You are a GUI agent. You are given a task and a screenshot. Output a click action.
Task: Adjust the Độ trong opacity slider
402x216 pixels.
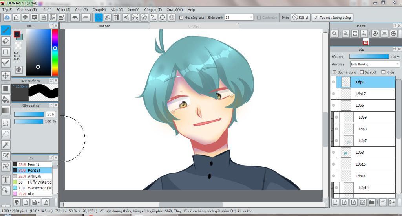click(369, 56)
